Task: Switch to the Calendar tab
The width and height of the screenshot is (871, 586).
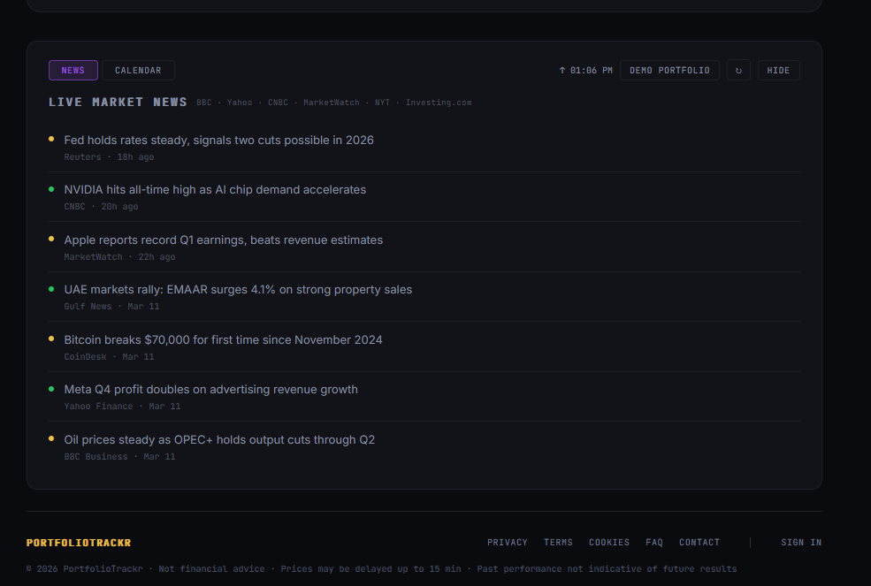Action: coord(138,70)
